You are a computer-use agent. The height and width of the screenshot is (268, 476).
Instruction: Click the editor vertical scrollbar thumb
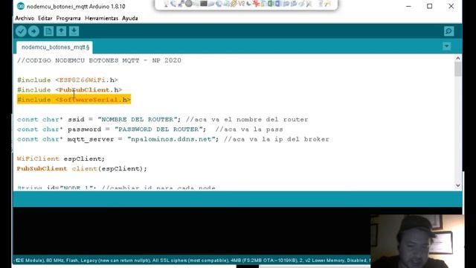(x=458, y=69)
